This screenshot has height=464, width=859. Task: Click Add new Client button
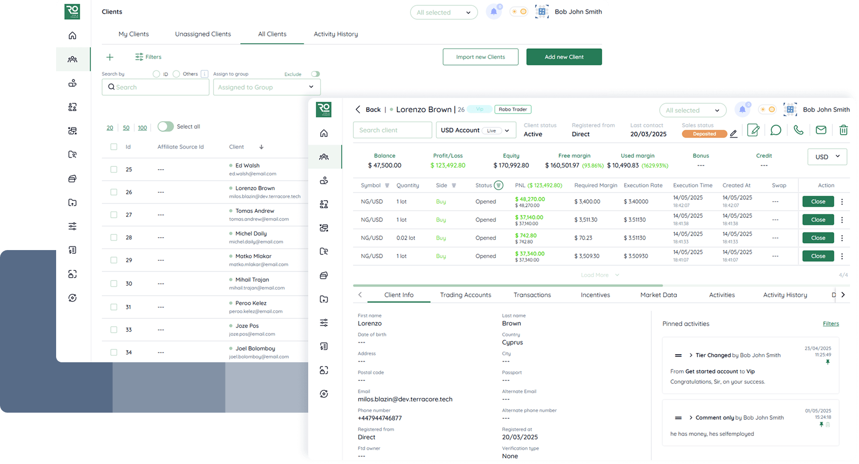point(564,57)
